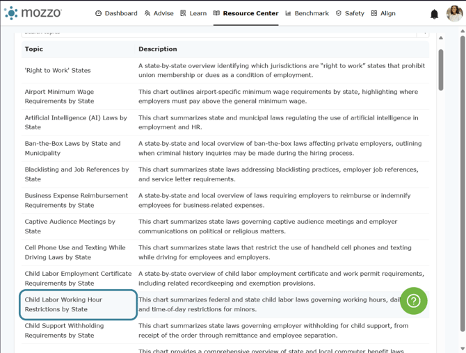Click the ban-the-box description text

pyautogui.click(x=280, y=148)
